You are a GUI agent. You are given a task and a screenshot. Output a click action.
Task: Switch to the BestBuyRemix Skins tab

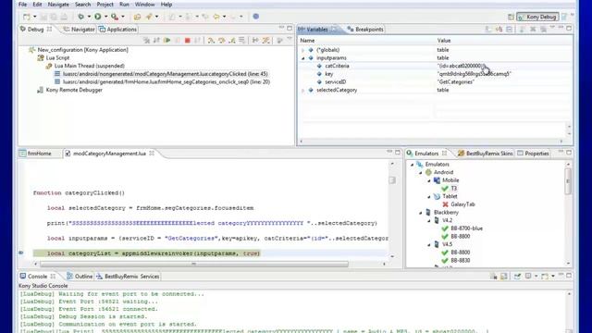pyautogui.click(x=486, y=154)
